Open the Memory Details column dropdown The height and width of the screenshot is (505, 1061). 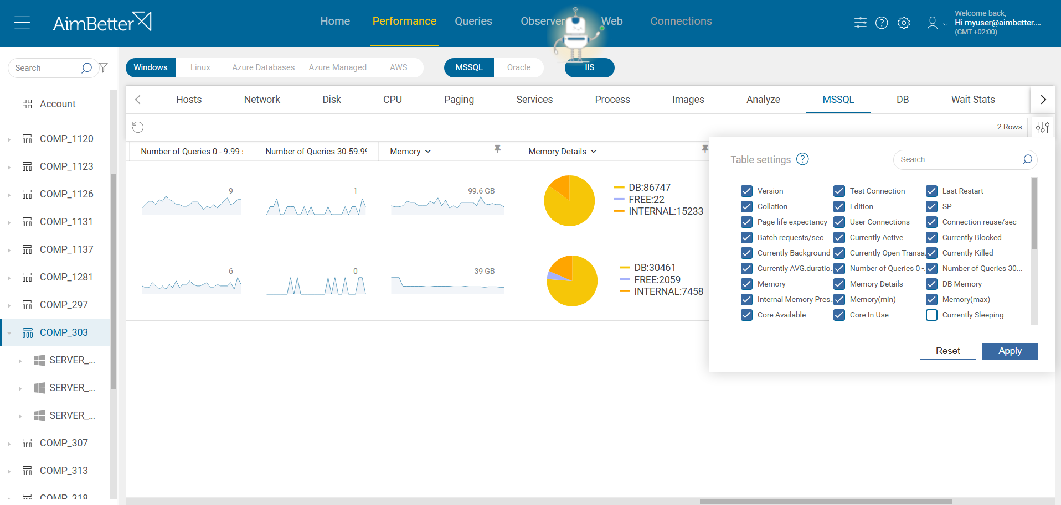pos(594,152)
